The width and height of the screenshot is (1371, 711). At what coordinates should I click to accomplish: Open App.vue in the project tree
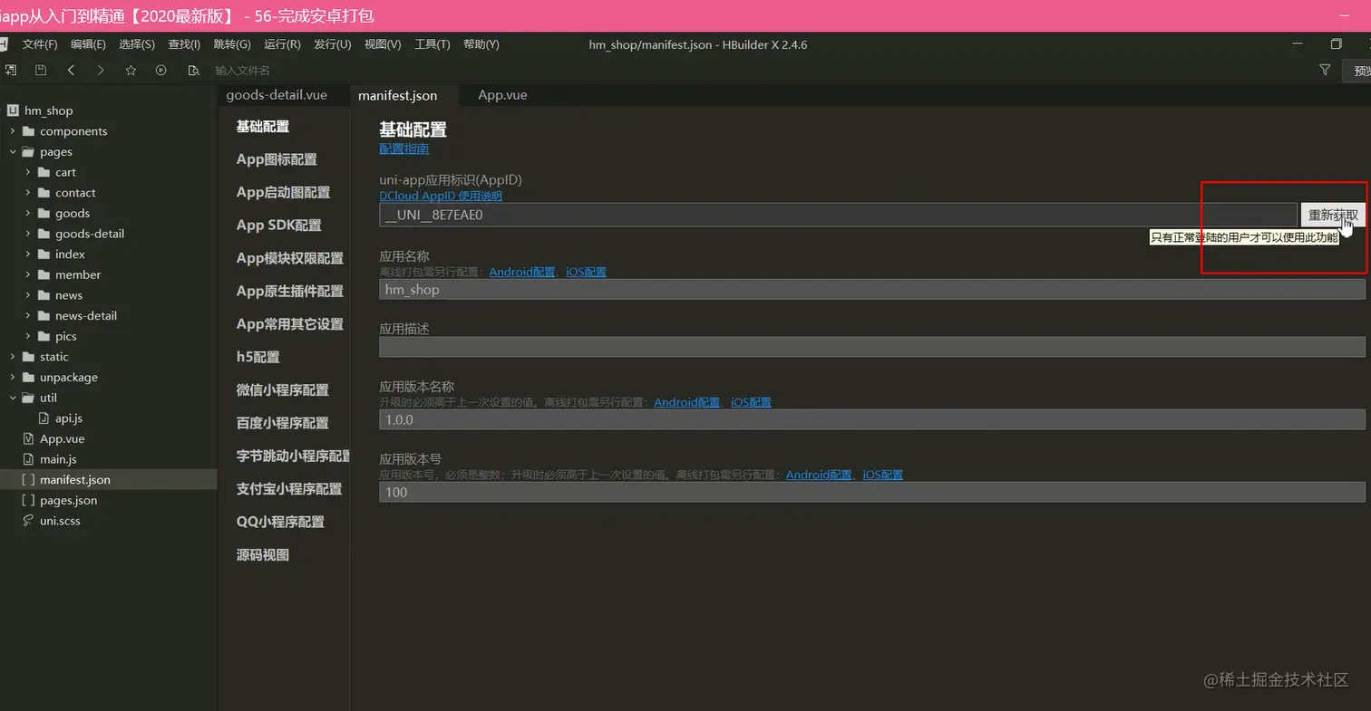[62, 439]
